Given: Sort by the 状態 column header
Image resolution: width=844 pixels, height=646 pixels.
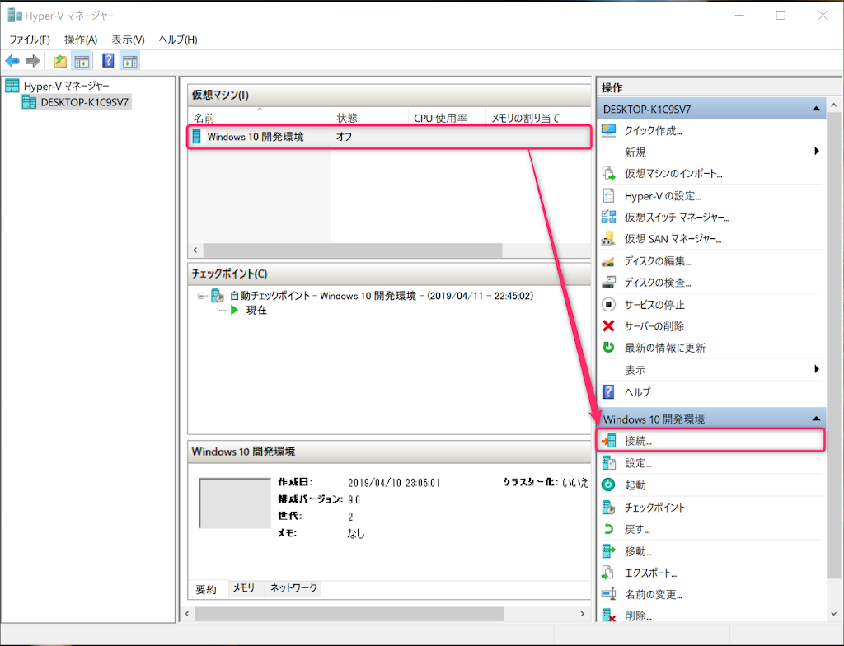Looking at the screenshot, I should 369,118.
